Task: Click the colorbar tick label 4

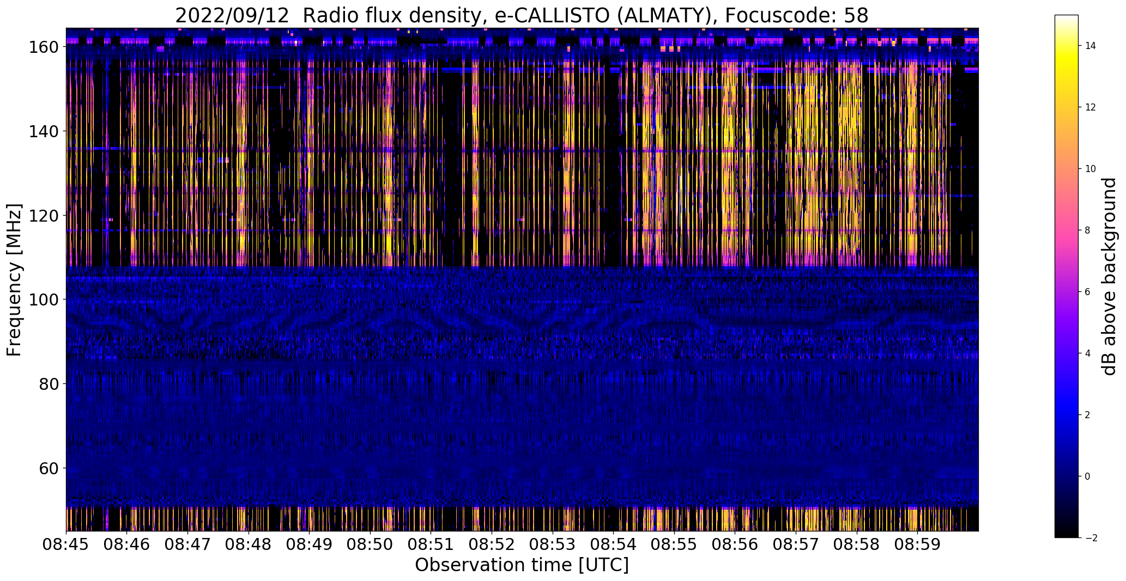Action: tap(1088, 353)
